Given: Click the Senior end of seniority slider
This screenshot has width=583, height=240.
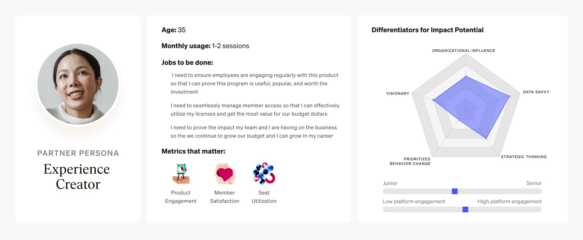Looking at the screenshot, I should pos(534,183).
